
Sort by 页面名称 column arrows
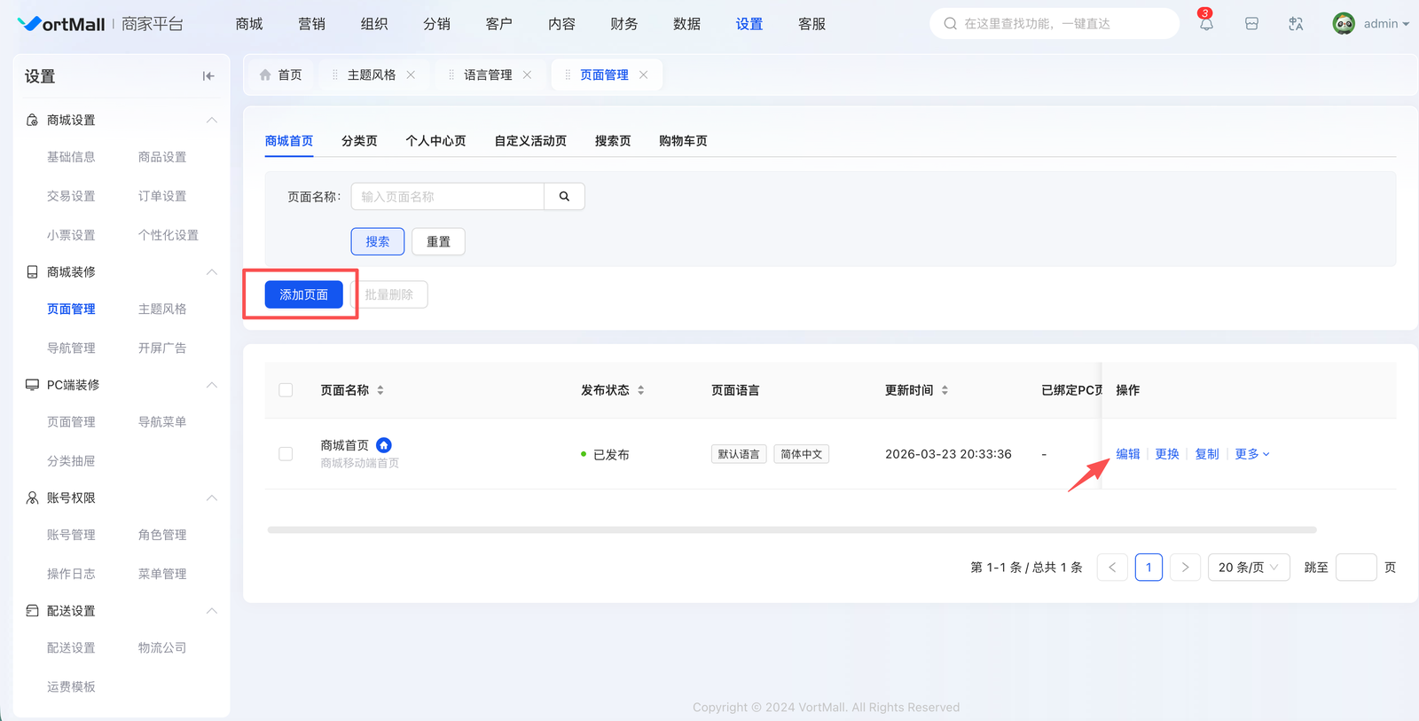click(x=380, y=390)
